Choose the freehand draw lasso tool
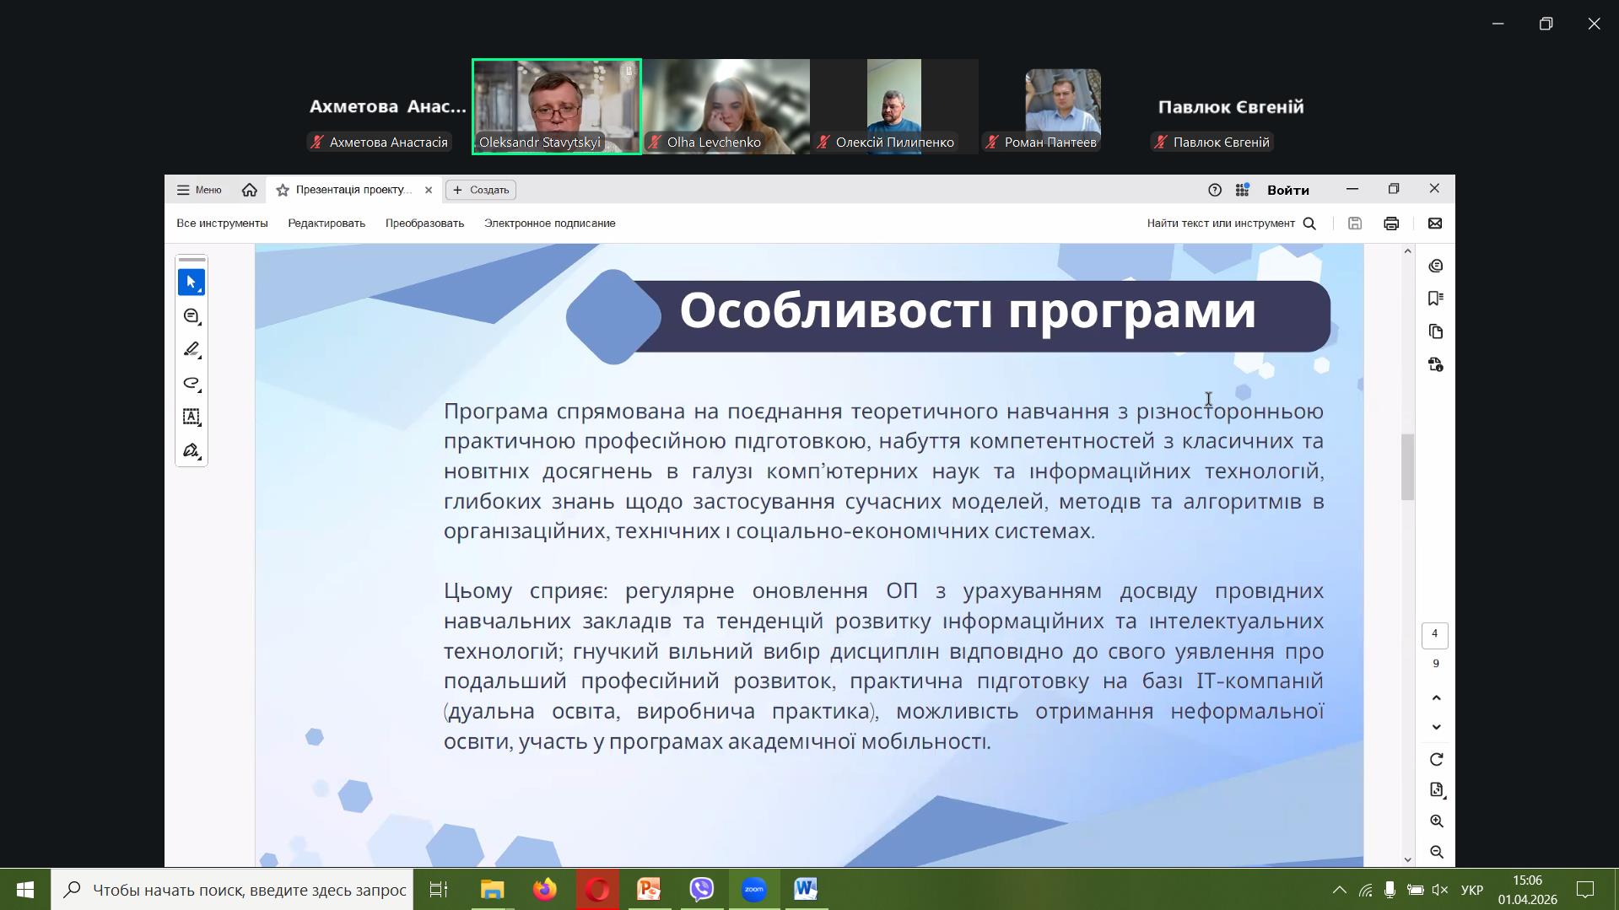The height and width of the screenshot is (910, 1619). 192,384
